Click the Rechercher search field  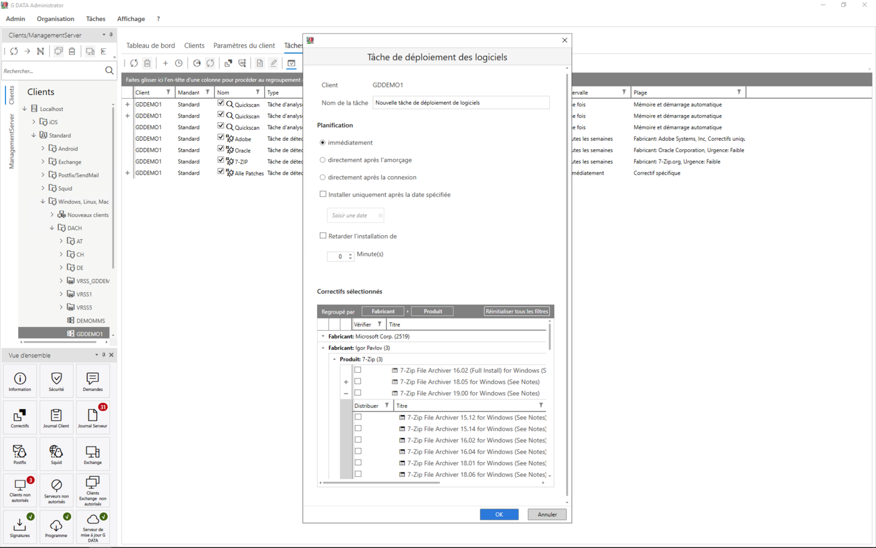click(x=52, y=71)
